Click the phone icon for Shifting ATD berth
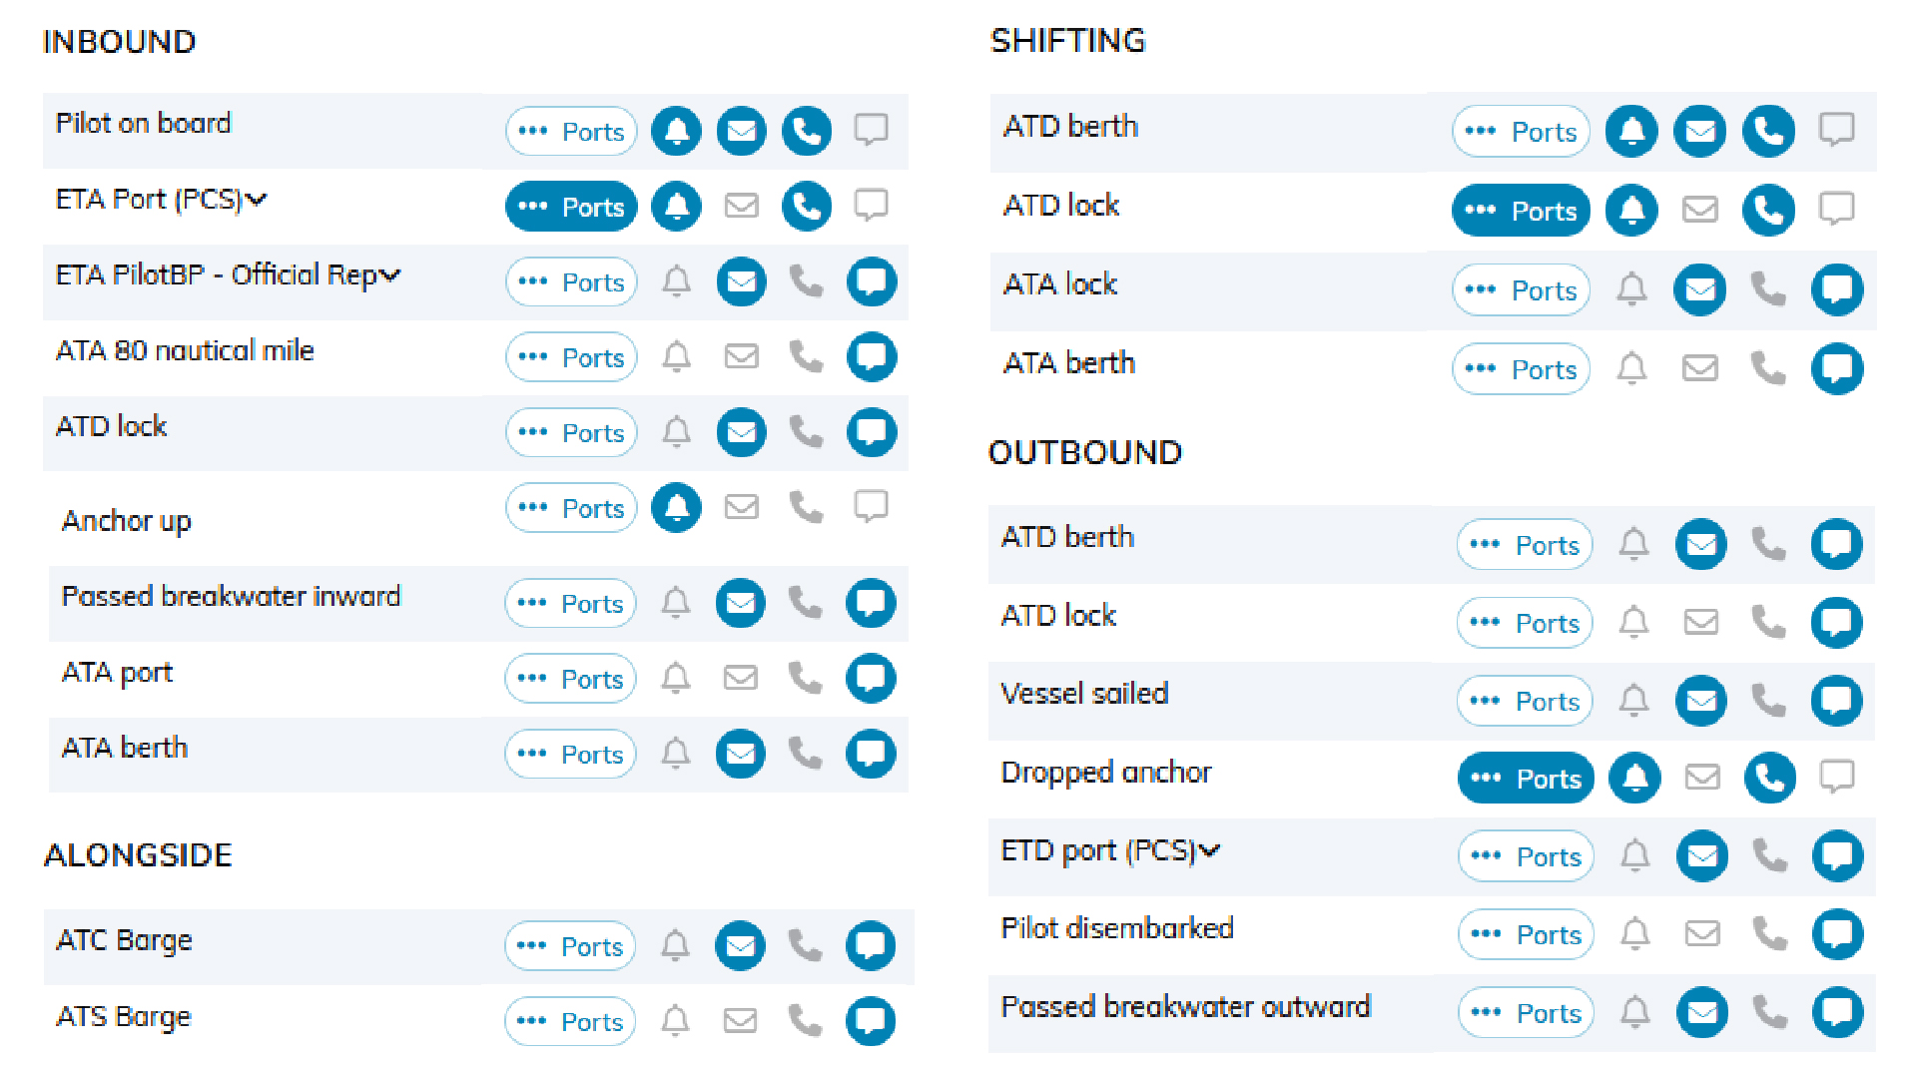Screen dimensions: 1917x1078 [x=1768, y=131]
